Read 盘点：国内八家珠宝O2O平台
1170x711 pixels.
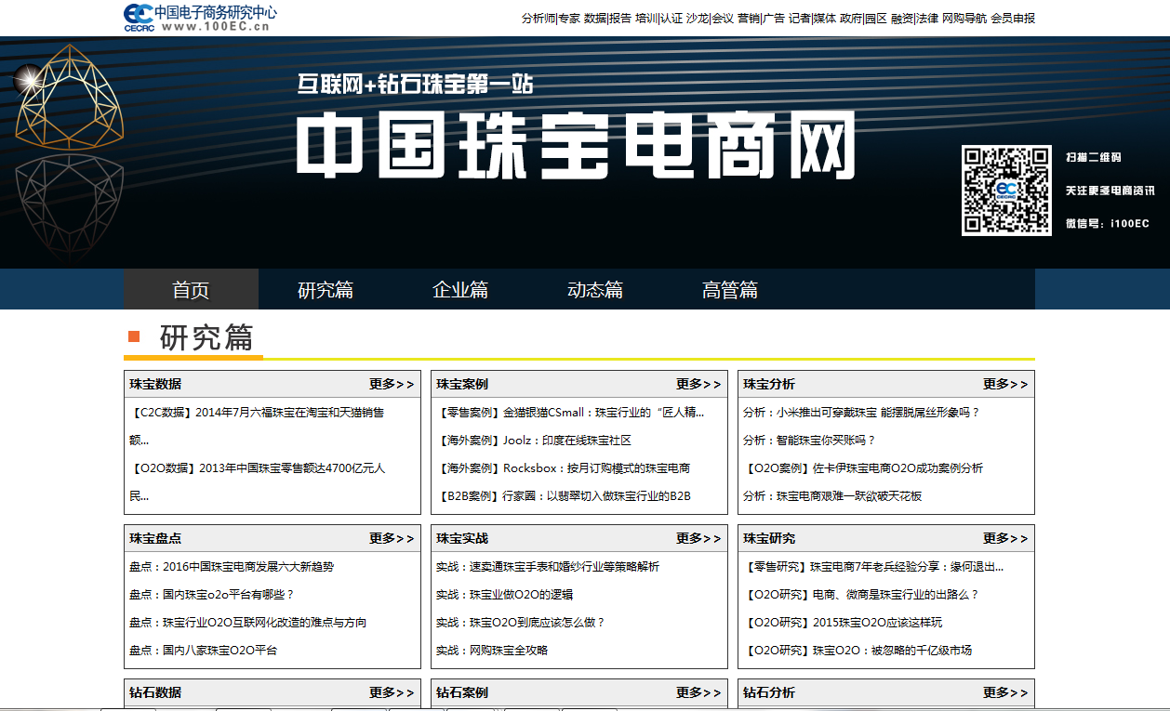[x=203, y=650]
